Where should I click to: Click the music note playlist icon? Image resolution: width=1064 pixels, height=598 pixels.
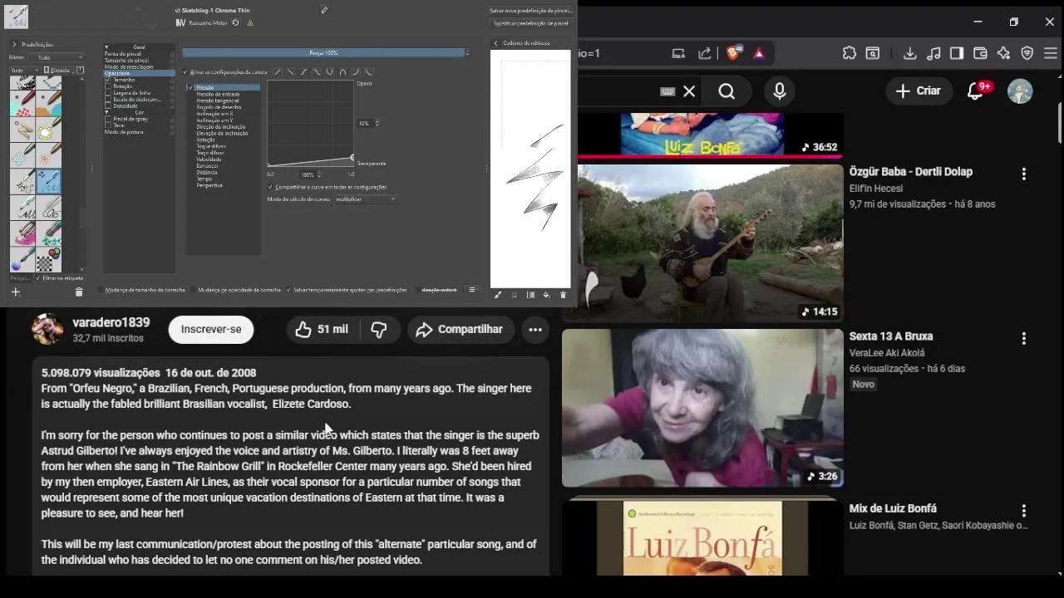tap(933, 53)
